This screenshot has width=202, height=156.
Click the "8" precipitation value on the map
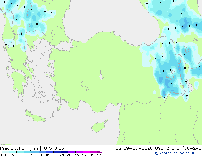[196, 25]
